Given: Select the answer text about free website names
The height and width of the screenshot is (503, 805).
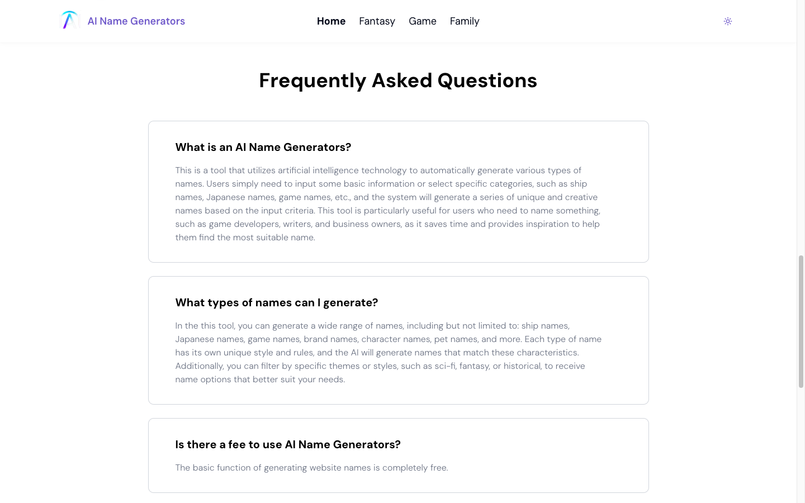Looking at the screenshot, I should [311, 467].
